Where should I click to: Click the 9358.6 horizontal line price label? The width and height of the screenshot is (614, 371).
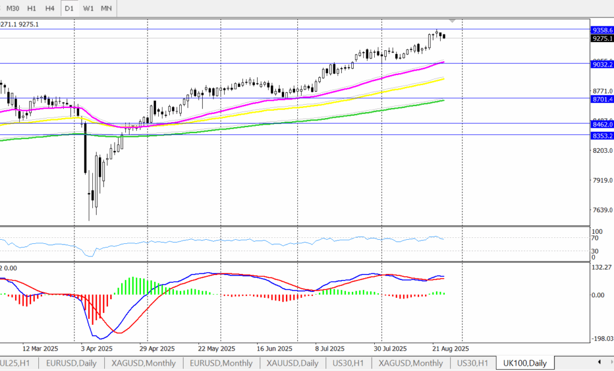pos(601,29)
